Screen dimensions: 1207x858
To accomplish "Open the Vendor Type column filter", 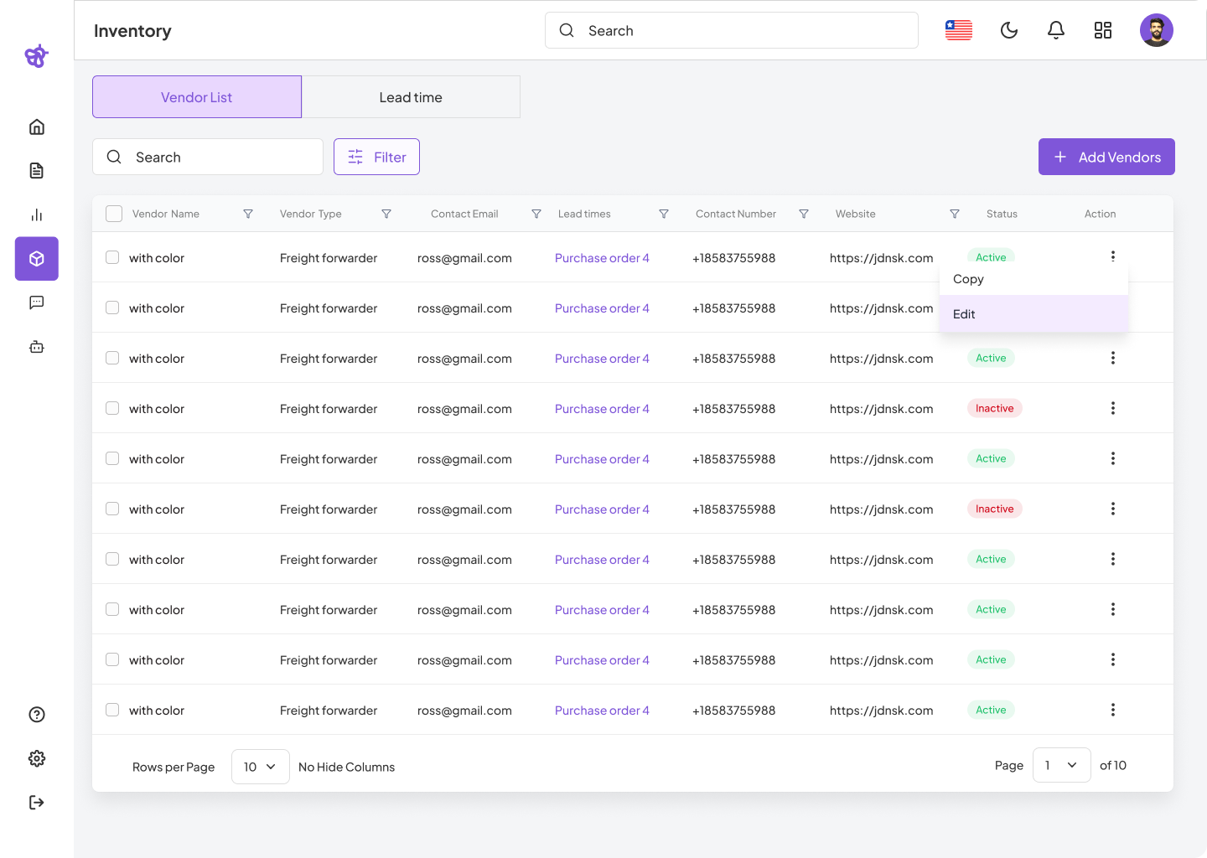I will pos(386,214).
